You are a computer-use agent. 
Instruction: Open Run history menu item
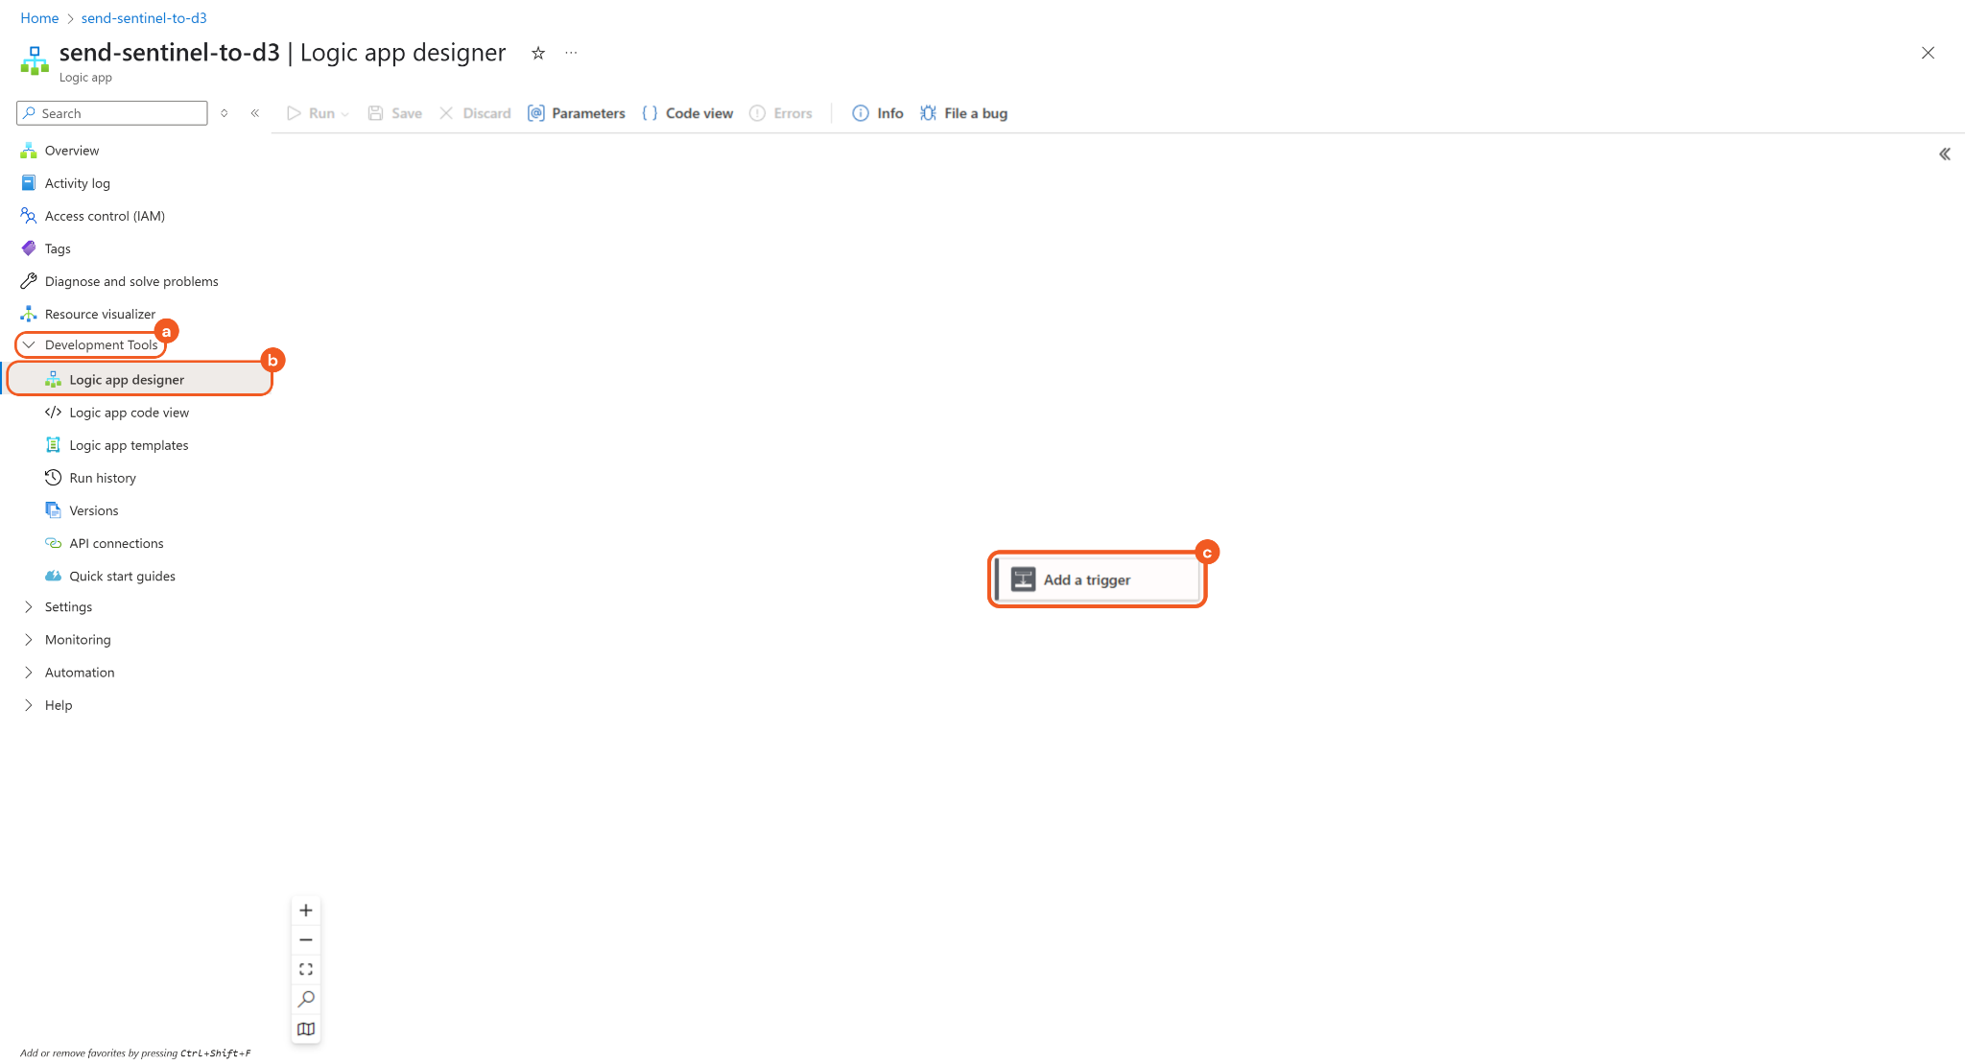tap(103, 478)
